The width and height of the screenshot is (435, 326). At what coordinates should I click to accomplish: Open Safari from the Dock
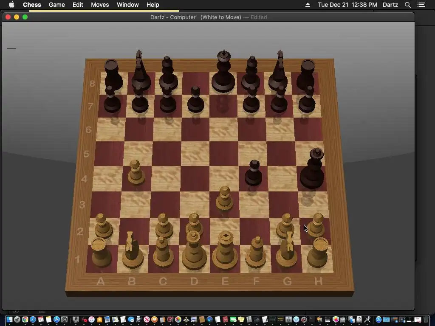[33, 319]
